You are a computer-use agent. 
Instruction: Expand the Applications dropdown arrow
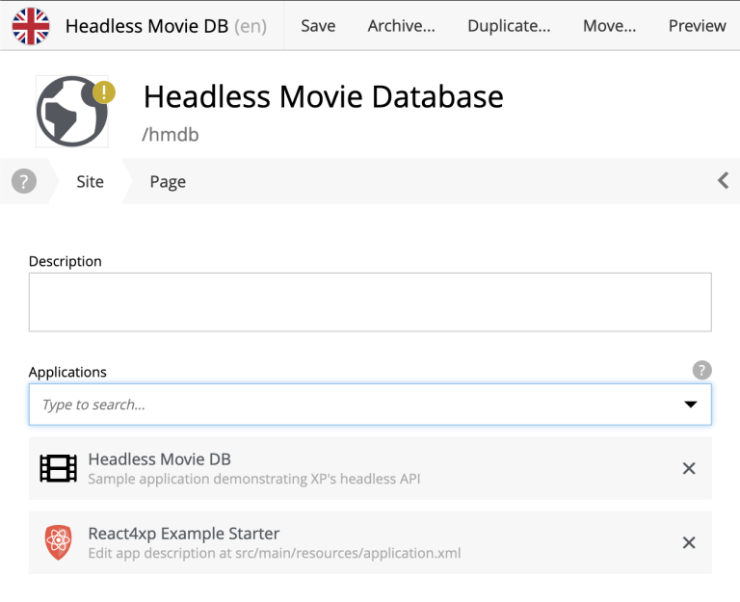point(691,405)
